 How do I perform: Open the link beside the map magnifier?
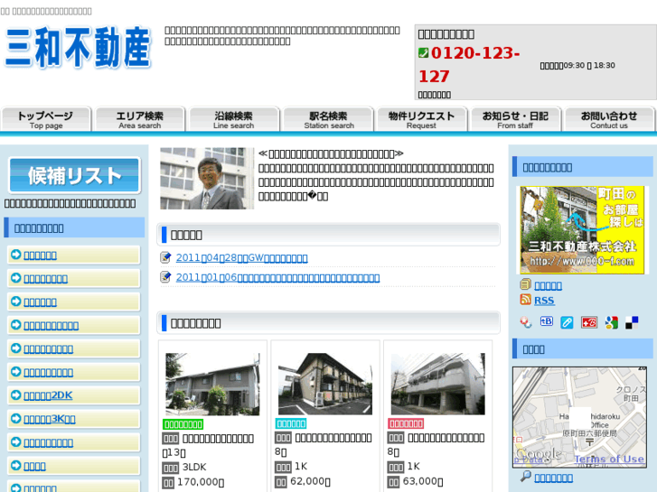(553, 478)
